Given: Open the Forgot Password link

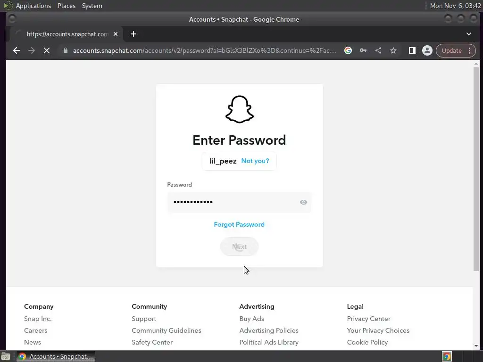Looking at the screenshot, I should pos(239,225).
